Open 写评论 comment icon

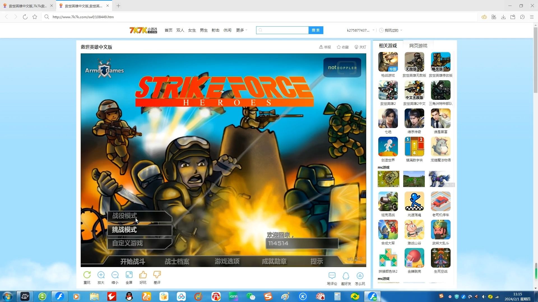click(x=332, y=276)
